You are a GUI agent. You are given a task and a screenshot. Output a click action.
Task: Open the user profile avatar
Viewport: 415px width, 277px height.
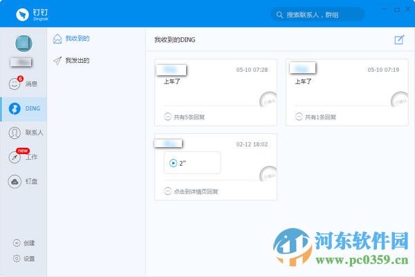coord(24,44)
